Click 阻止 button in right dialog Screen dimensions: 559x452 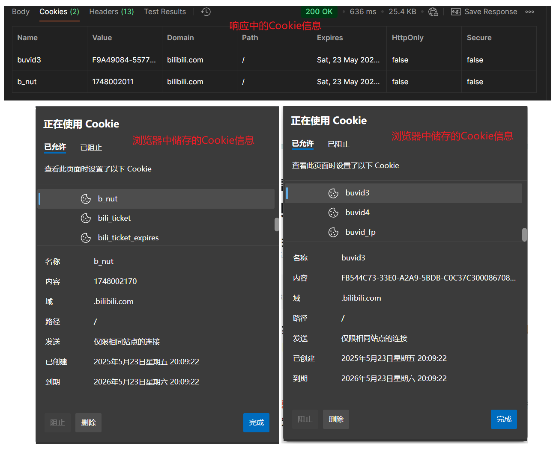[x=305, y=419]
